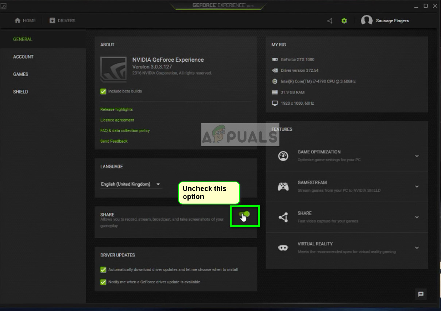
Task: Open the English (United Kingdom) language dropdown
Action: 131,184
